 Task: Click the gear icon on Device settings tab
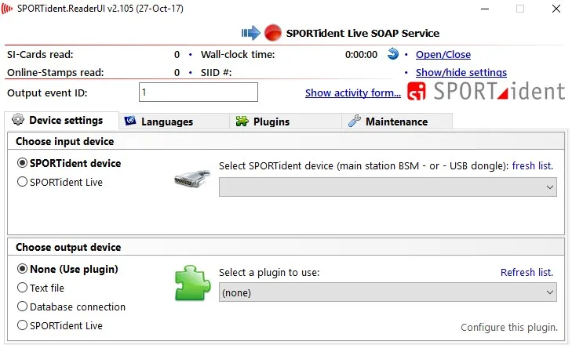pos(18,119)
